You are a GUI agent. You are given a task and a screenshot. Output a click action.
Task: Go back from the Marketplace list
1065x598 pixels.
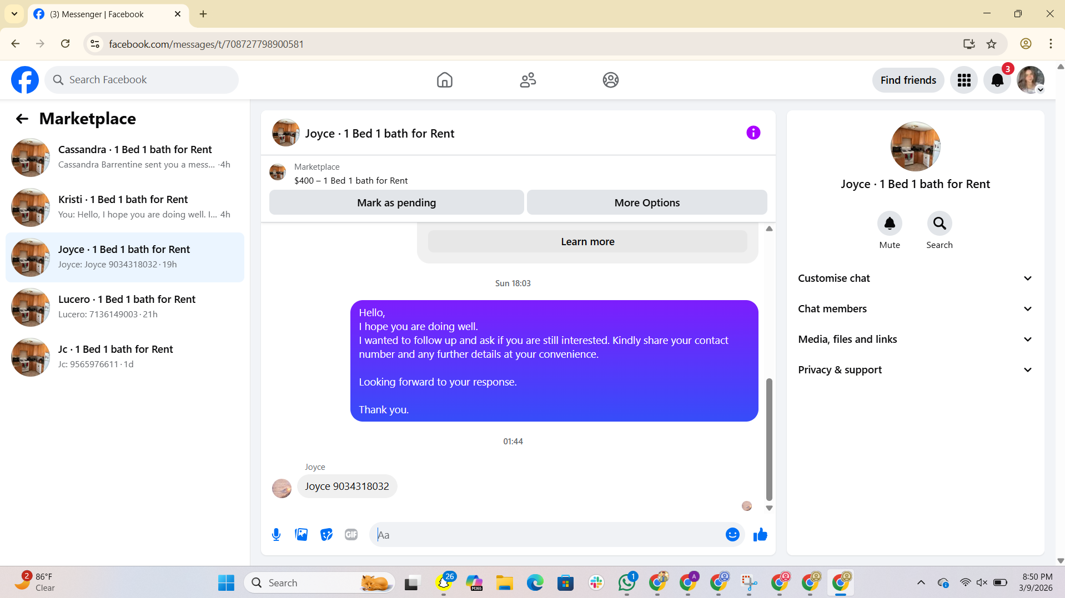coord(22,119)
